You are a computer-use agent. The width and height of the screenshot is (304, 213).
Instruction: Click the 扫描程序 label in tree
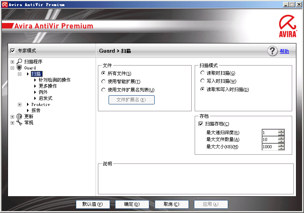click(33, 62)
